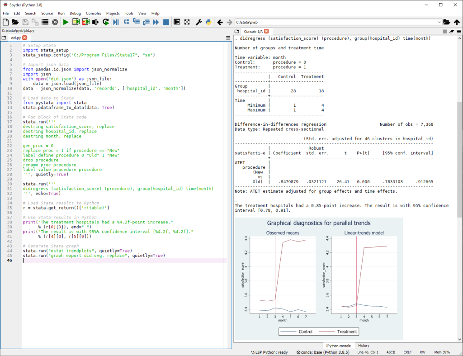
Task: Click LSP Python ready status
Action: click(269, 352)
